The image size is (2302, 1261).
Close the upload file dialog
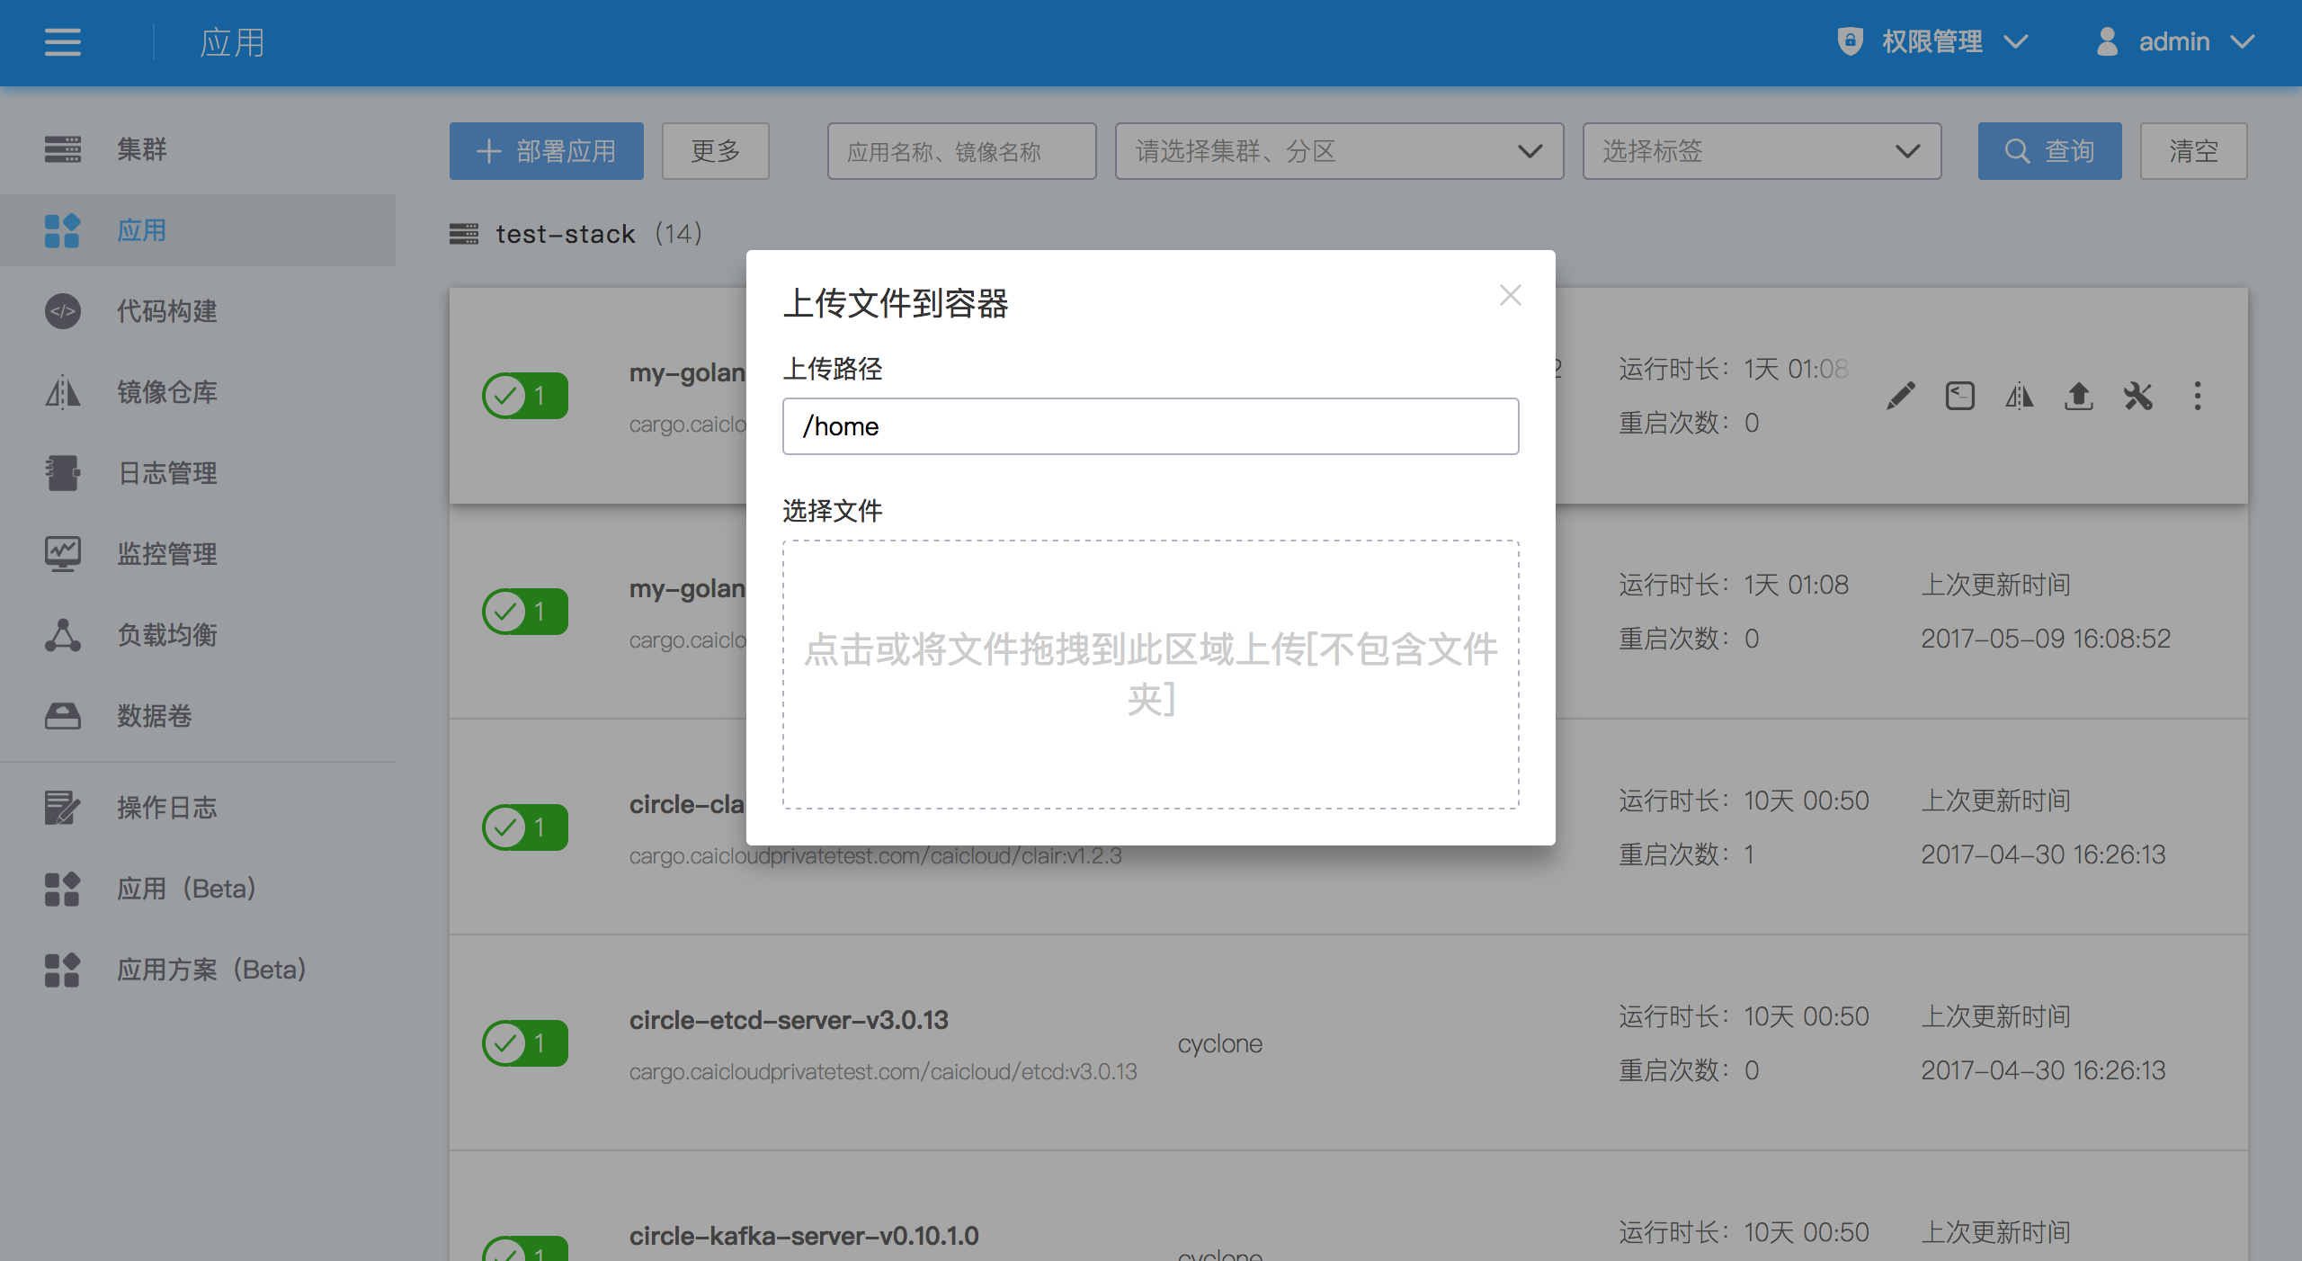[x=1510, y=295]
